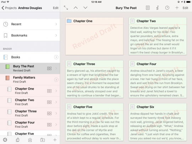Open Bookmarks row
Image resolution: width=192 pixels, height=144 pixels.
point(30,36)
